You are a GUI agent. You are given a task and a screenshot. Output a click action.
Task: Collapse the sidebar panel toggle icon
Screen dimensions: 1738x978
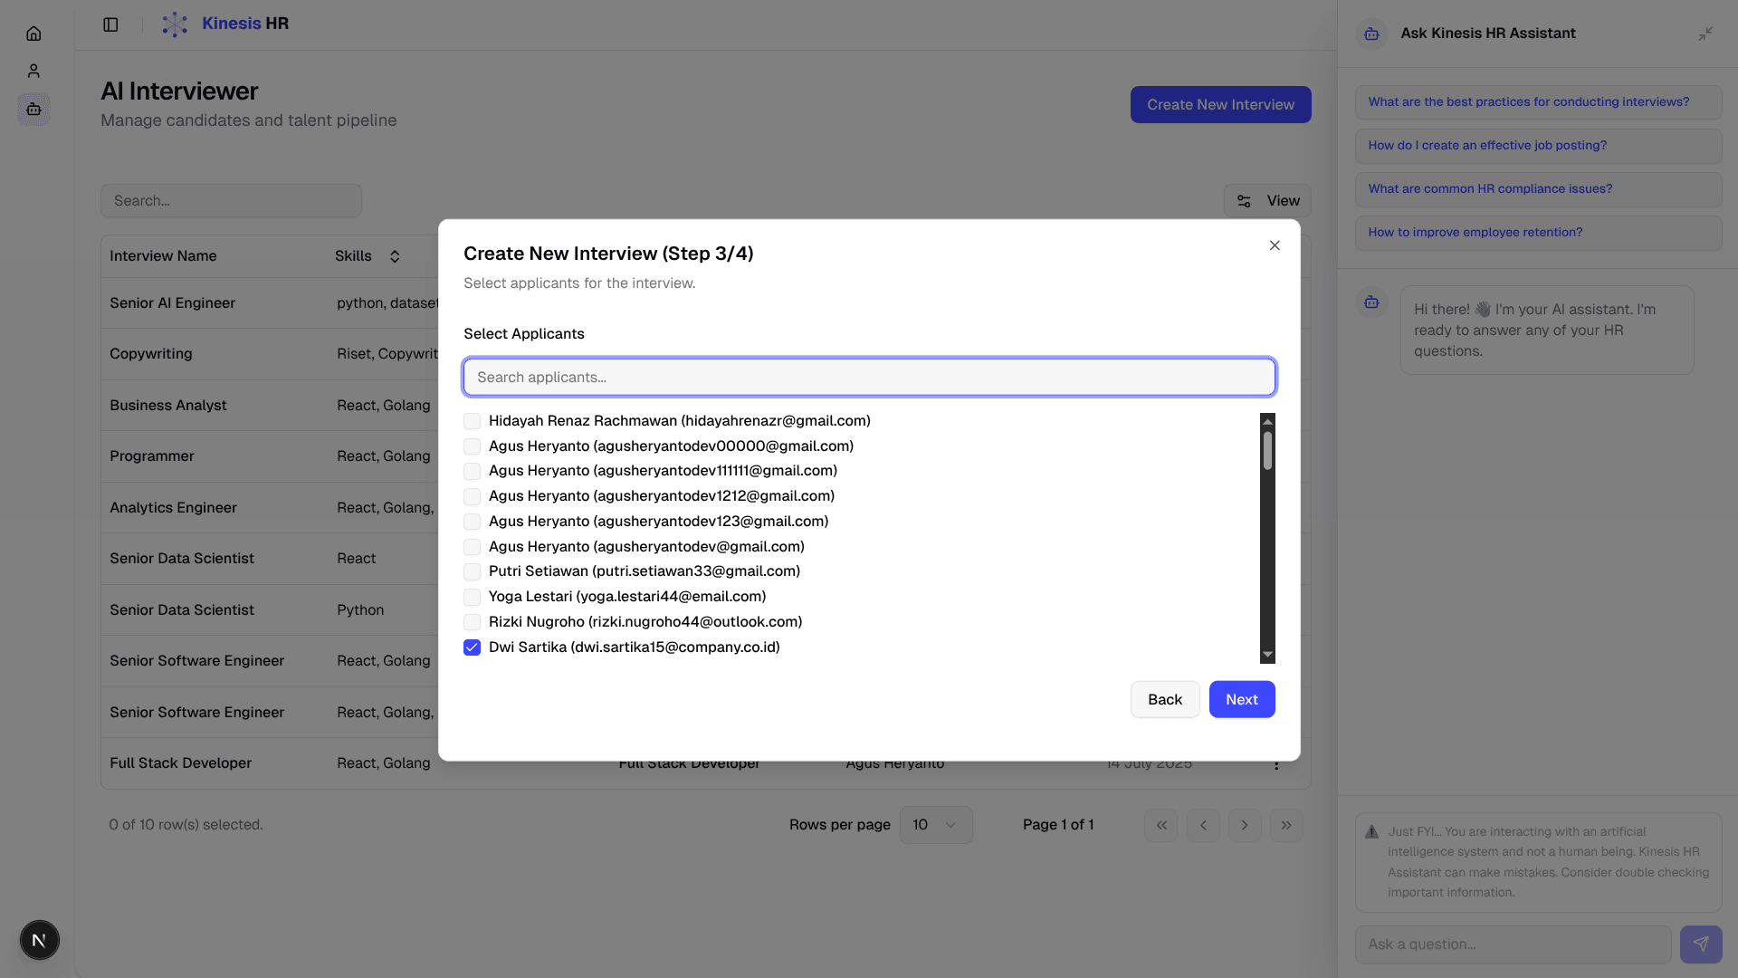click(110, 24)
